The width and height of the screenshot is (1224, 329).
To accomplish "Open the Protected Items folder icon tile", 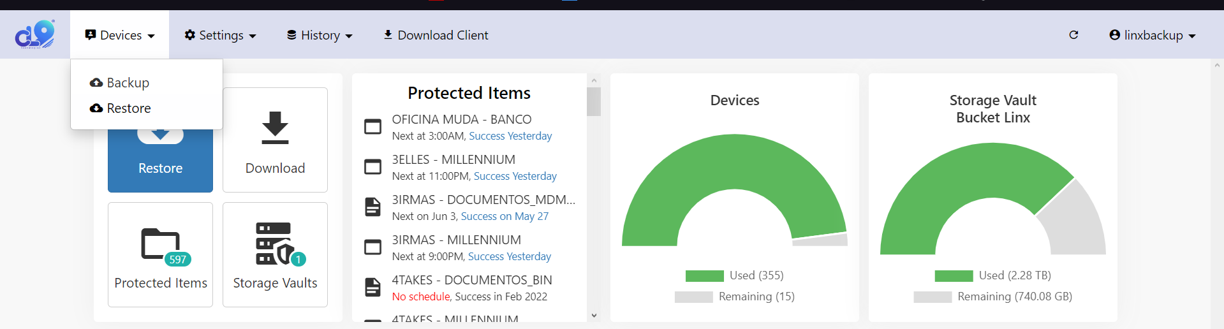I will tap(160, 254).
